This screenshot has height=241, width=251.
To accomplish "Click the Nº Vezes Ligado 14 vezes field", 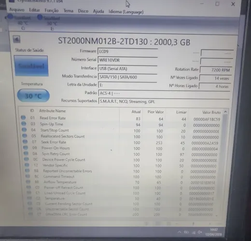I will click(x=215, y=78).
